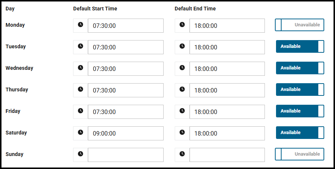
Task: Toggle Monday from Unavailable to Available
Action: 299,25
